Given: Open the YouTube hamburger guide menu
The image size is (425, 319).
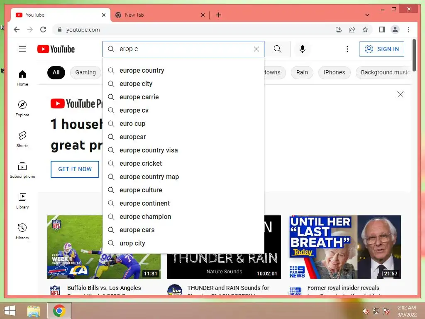Looking at the screenshot, I should click(22, 49).
